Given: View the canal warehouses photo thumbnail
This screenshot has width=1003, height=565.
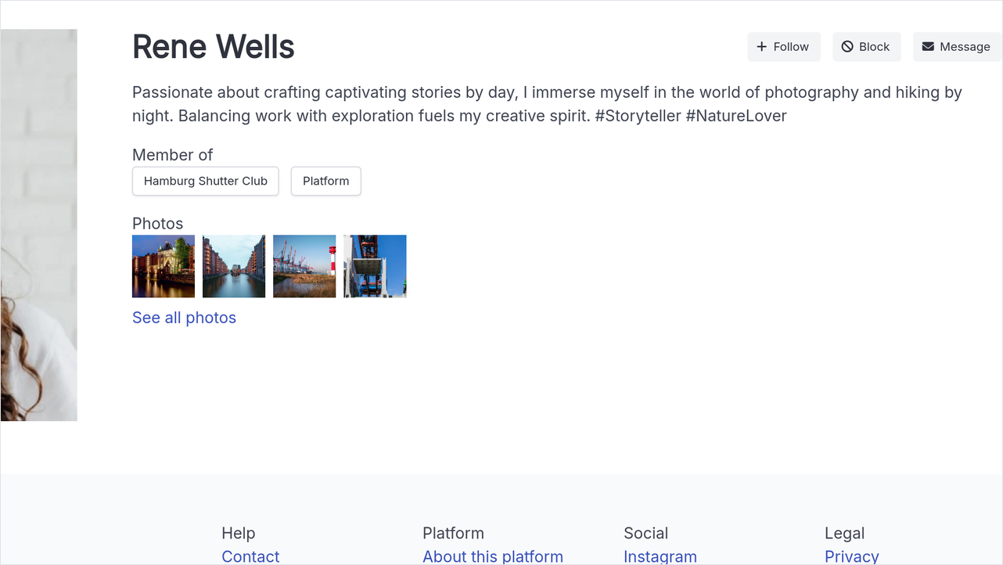Looking at the screenshot, I should [234, 266].
